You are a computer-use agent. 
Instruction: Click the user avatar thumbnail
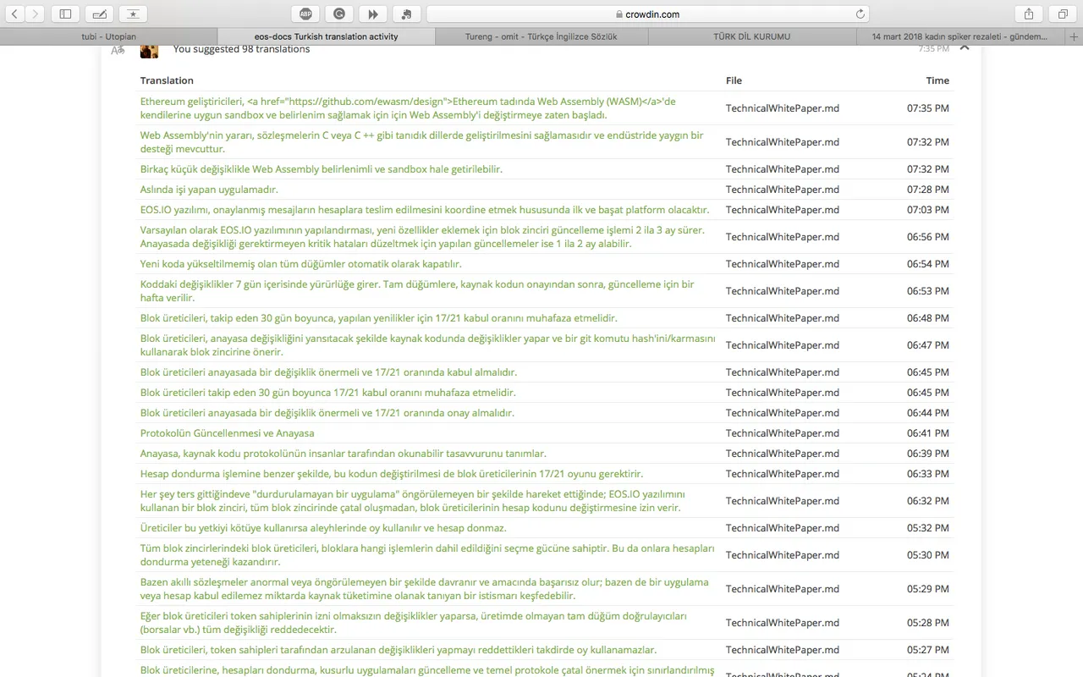tap(149, 51)
